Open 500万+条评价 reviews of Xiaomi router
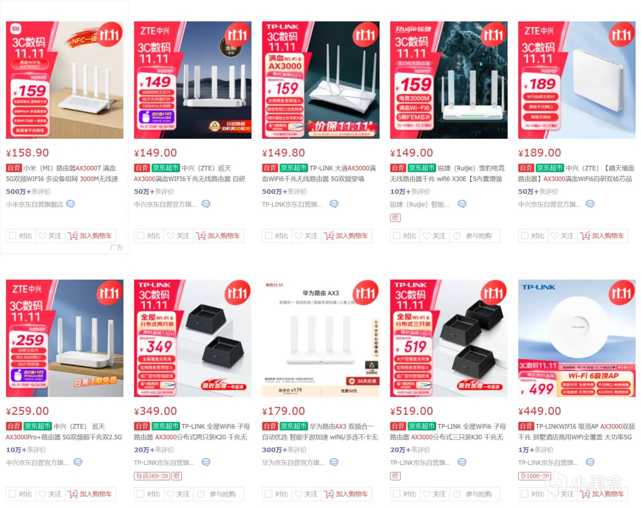 (28, 191)
